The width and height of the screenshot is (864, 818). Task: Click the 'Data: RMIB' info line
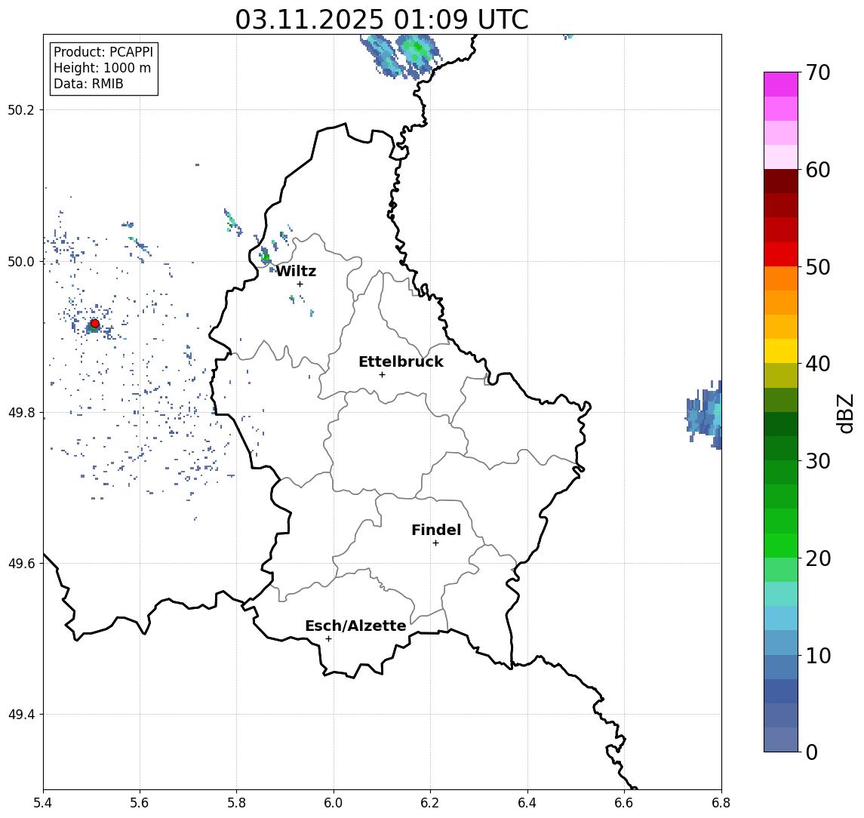click(88, 84)
